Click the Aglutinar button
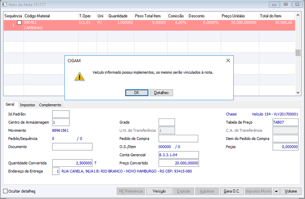Image resolution: width=305 pixels, height=199 pixels. [x=207, y=191]
